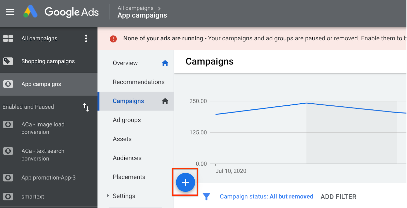Click All campaigns breadcrumb link
The image size is (407, 208).
(135, 8)
